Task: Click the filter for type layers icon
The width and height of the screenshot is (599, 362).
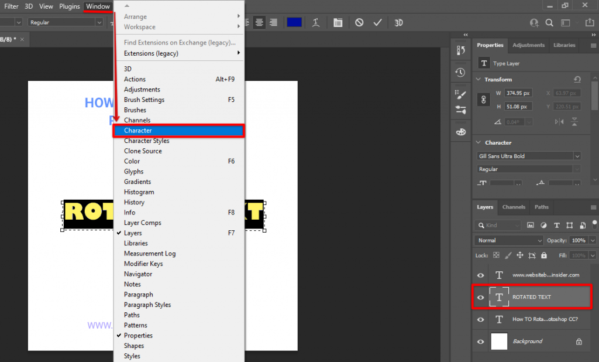Action: [x=557, y=225]
